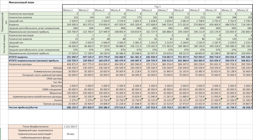Viewport: 253px width, 140px height.
Task: Click gross profit '120 720 ₽' in Месяц 1
Action: [x=70, y=60]
